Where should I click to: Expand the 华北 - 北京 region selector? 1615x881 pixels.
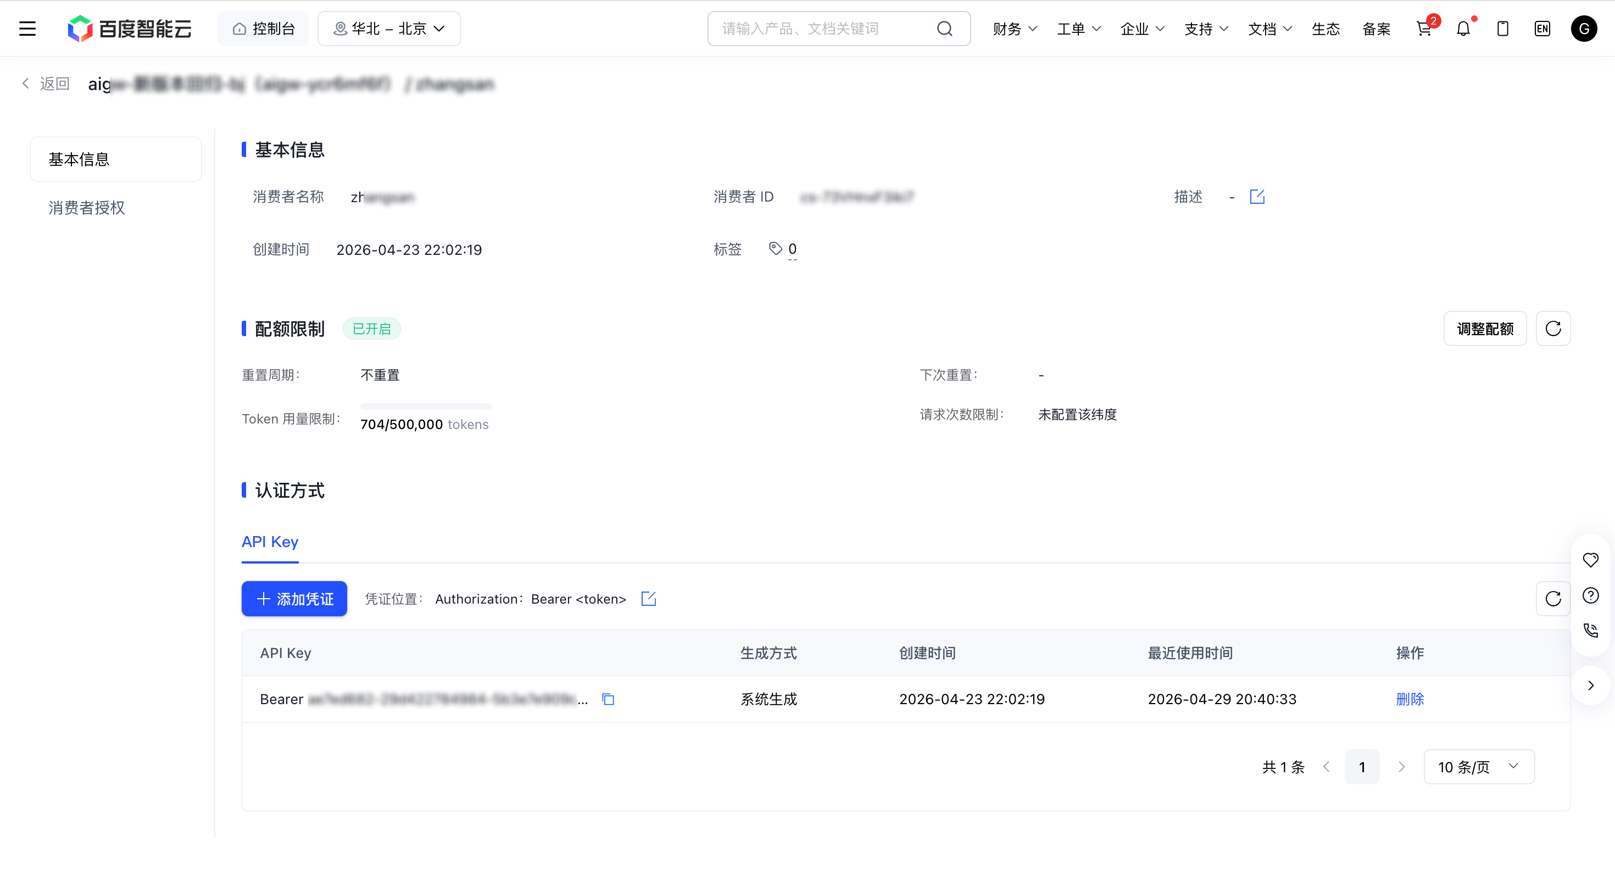pyautogui.click(x=389, y=28)
